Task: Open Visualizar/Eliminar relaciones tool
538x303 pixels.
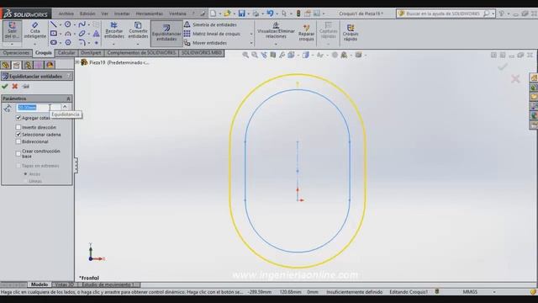Action: tap(276, 30)
